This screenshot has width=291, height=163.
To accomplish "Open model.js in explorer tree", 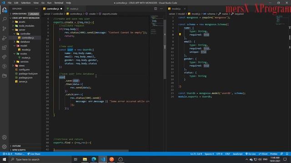I will click(x=26, y=50).
